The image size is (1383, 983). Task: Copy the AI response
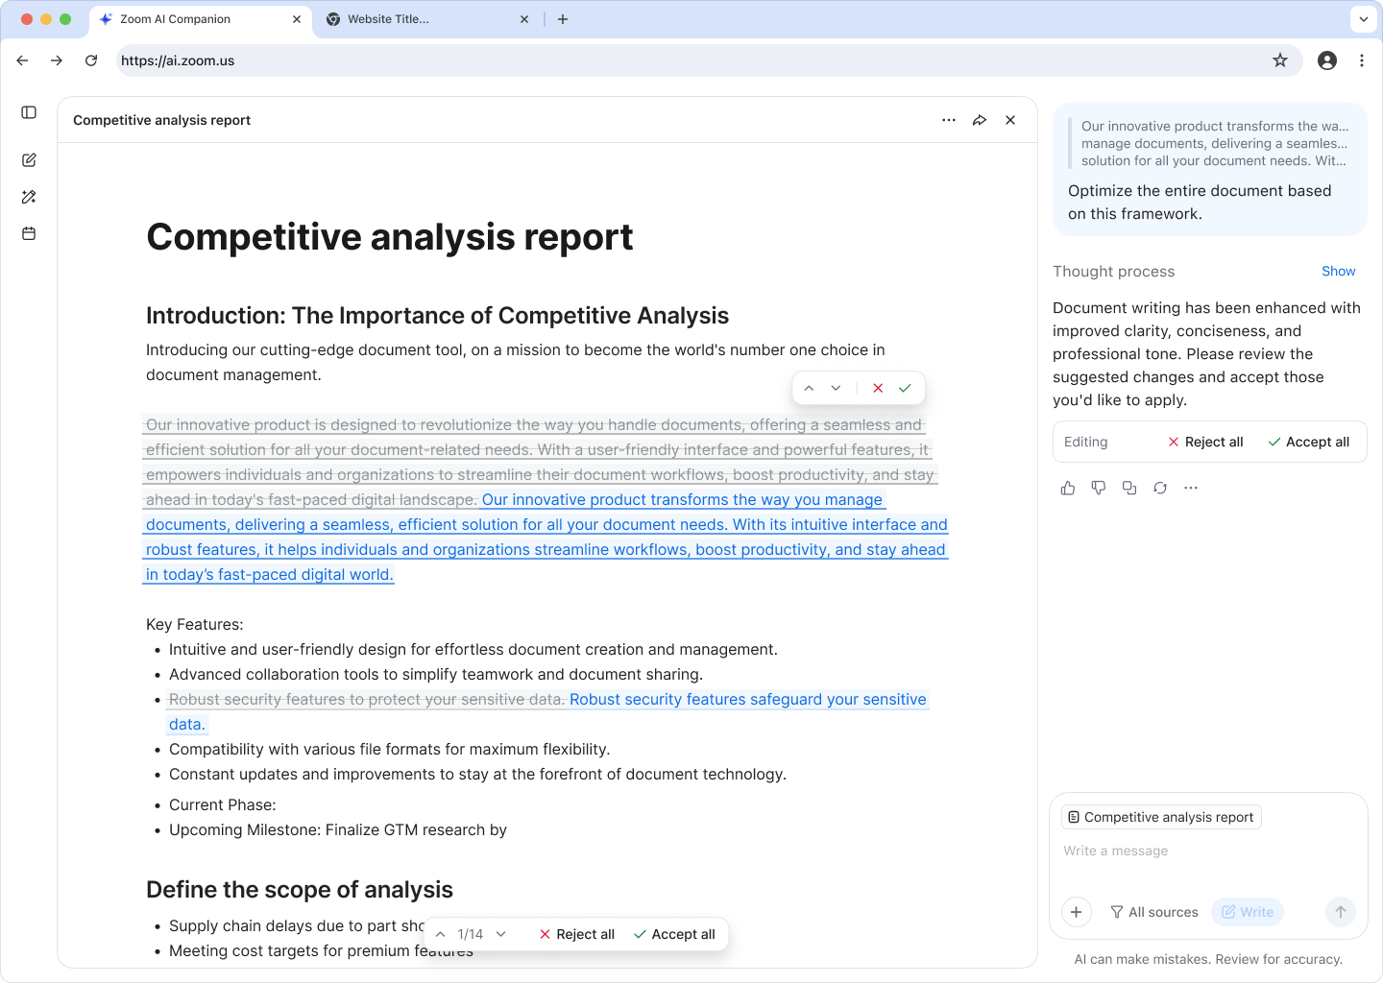point(1129,488)
